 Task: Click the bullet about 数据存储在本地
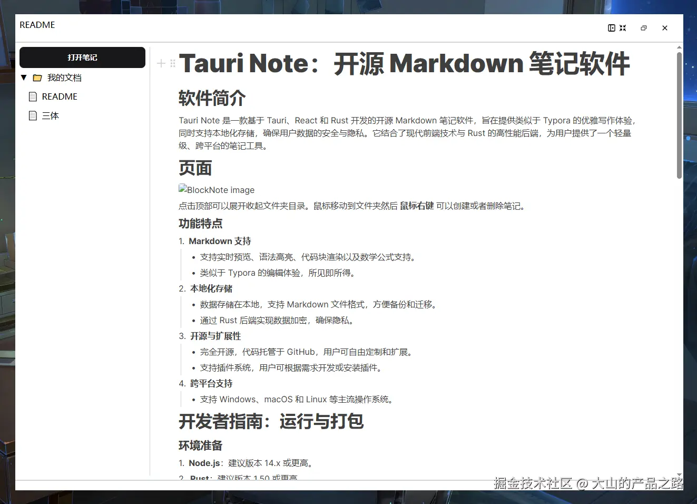(x=320, y=304)
